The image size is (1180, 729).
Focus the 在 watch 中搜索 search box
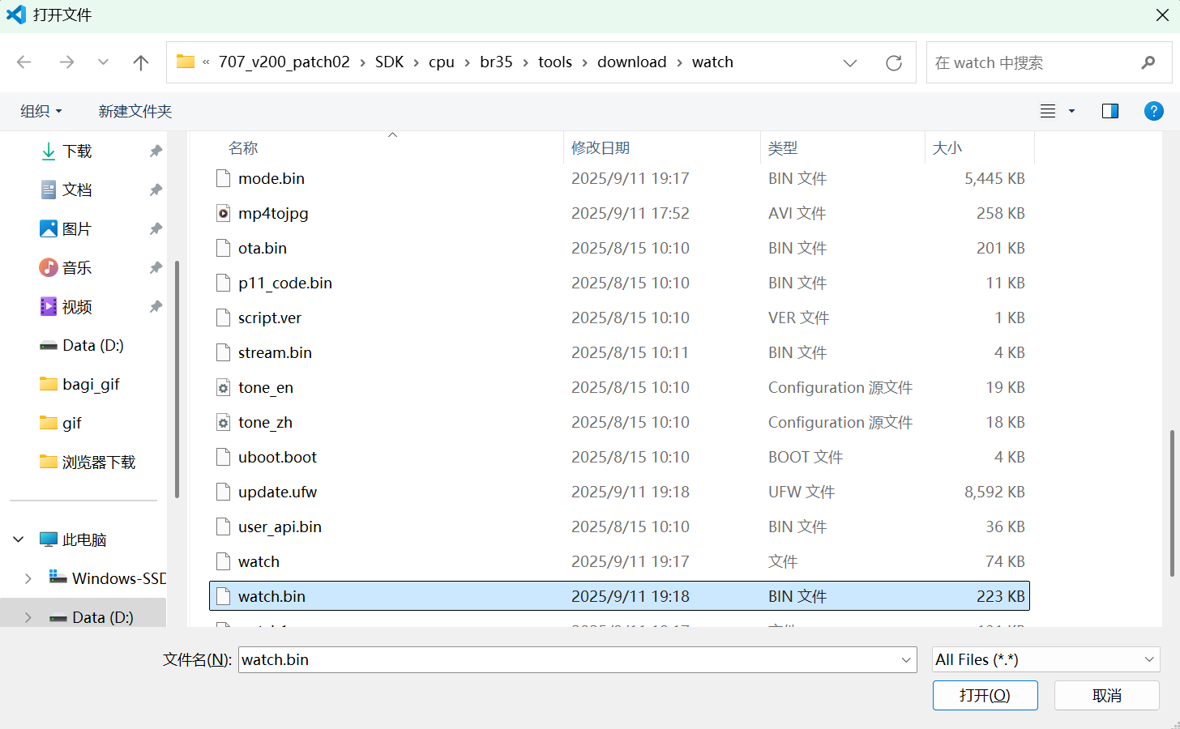pyautogui.click(x=1049, y=62)
